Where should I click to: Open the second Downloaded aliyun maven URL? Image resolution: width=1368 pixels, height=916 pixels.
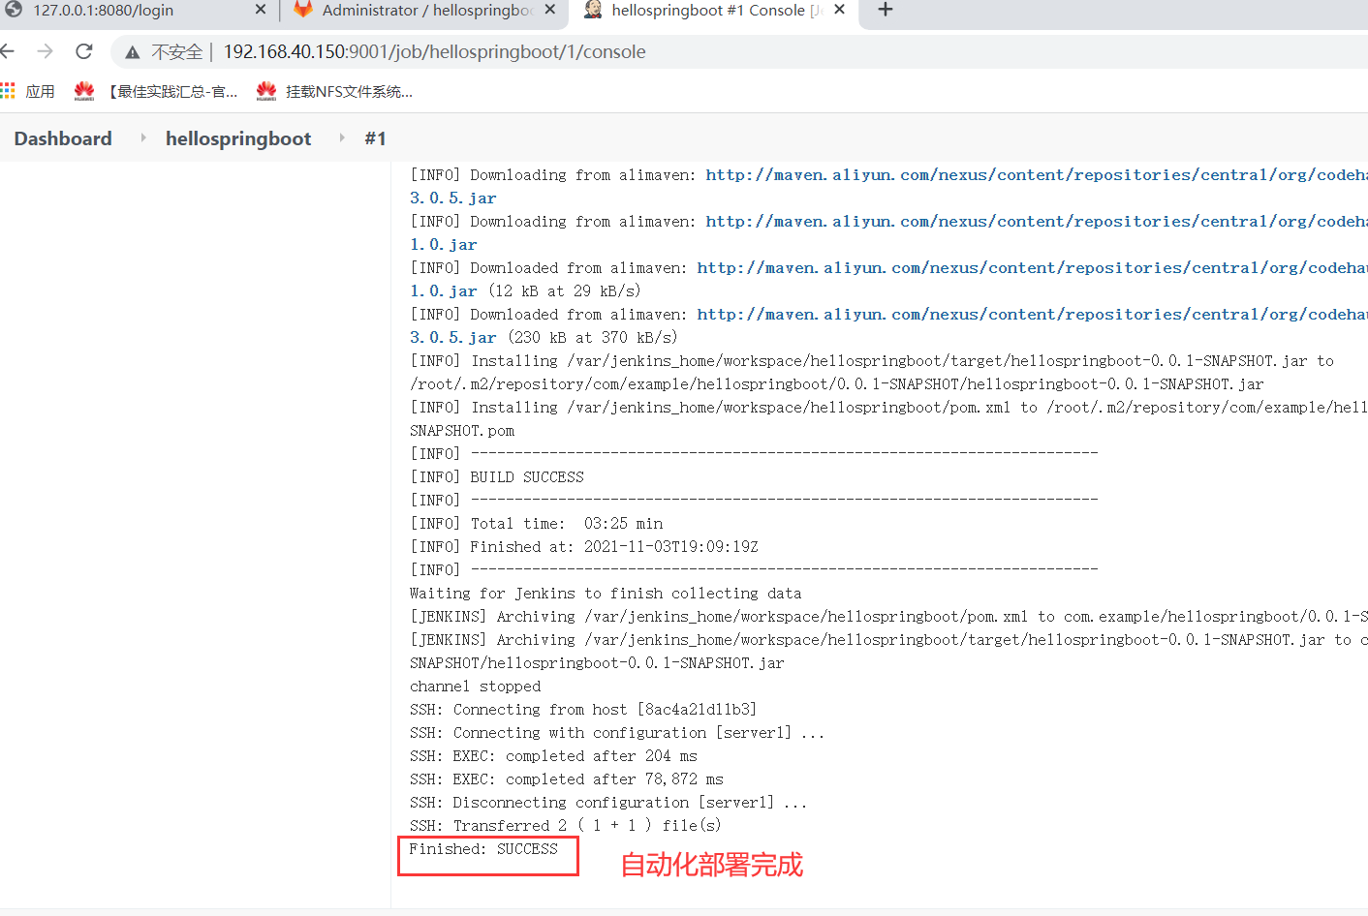pyautogui.click(x=1033, y=315)
